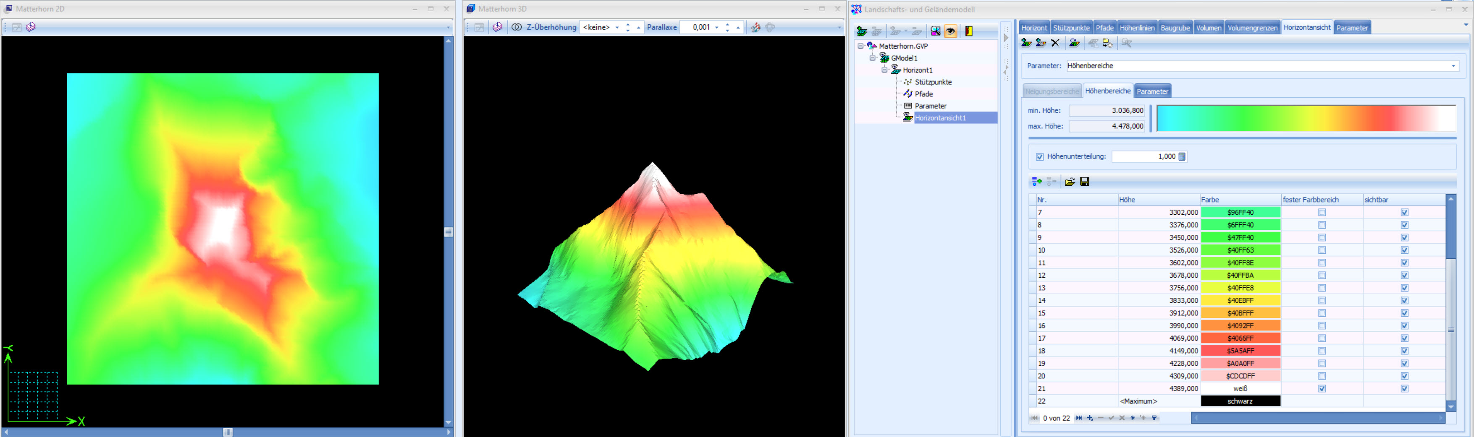
Task: Open the Parameter Höhenbereiche dropdown
Action: (x=1453, y=66)
